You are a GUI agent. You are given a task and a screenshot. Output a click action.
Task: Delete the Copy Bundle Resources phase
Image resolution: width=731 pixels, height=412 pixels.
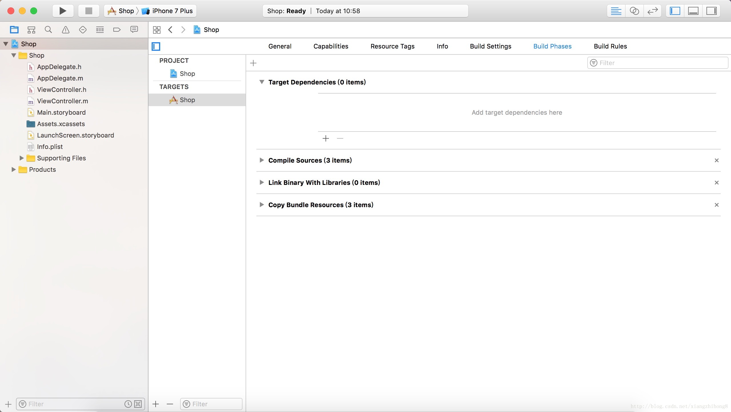click(716, 205)
